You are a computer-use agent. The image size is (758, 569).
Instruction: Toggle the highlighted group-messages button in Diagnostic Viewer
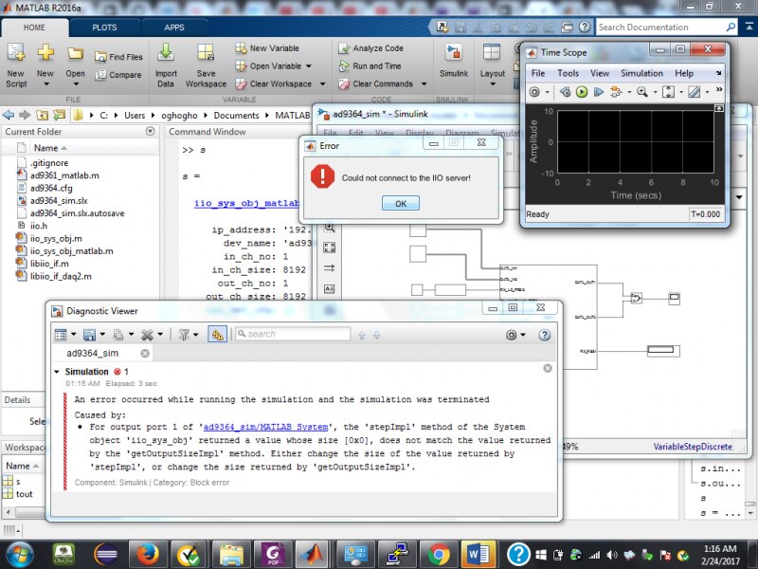[x=217, y=334]
